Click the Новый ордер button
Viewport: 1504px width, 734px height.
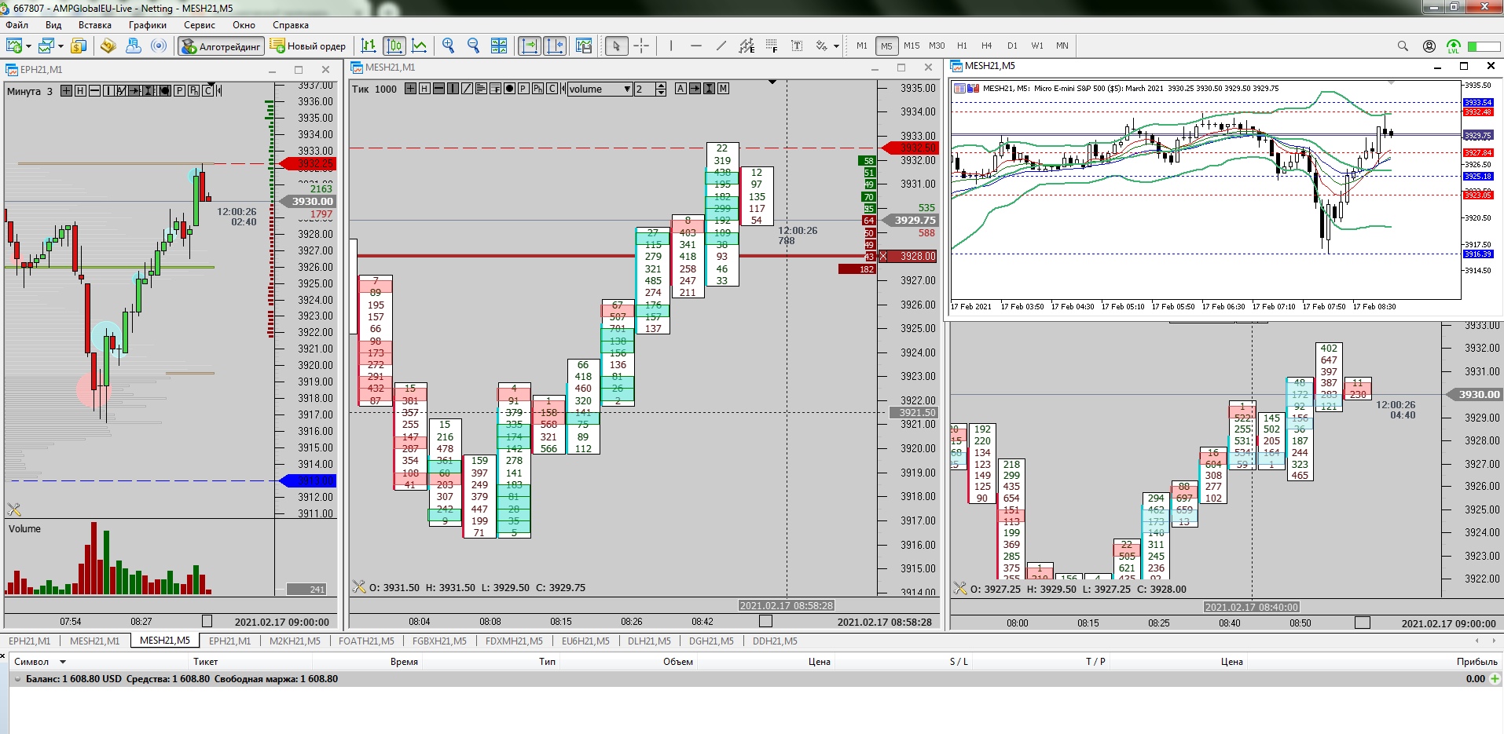point(308,46)
